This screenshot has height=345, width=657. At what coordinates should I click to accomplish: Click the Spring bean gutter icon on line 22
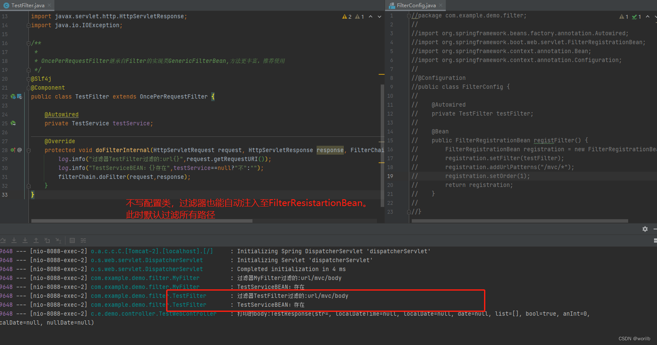13,97
